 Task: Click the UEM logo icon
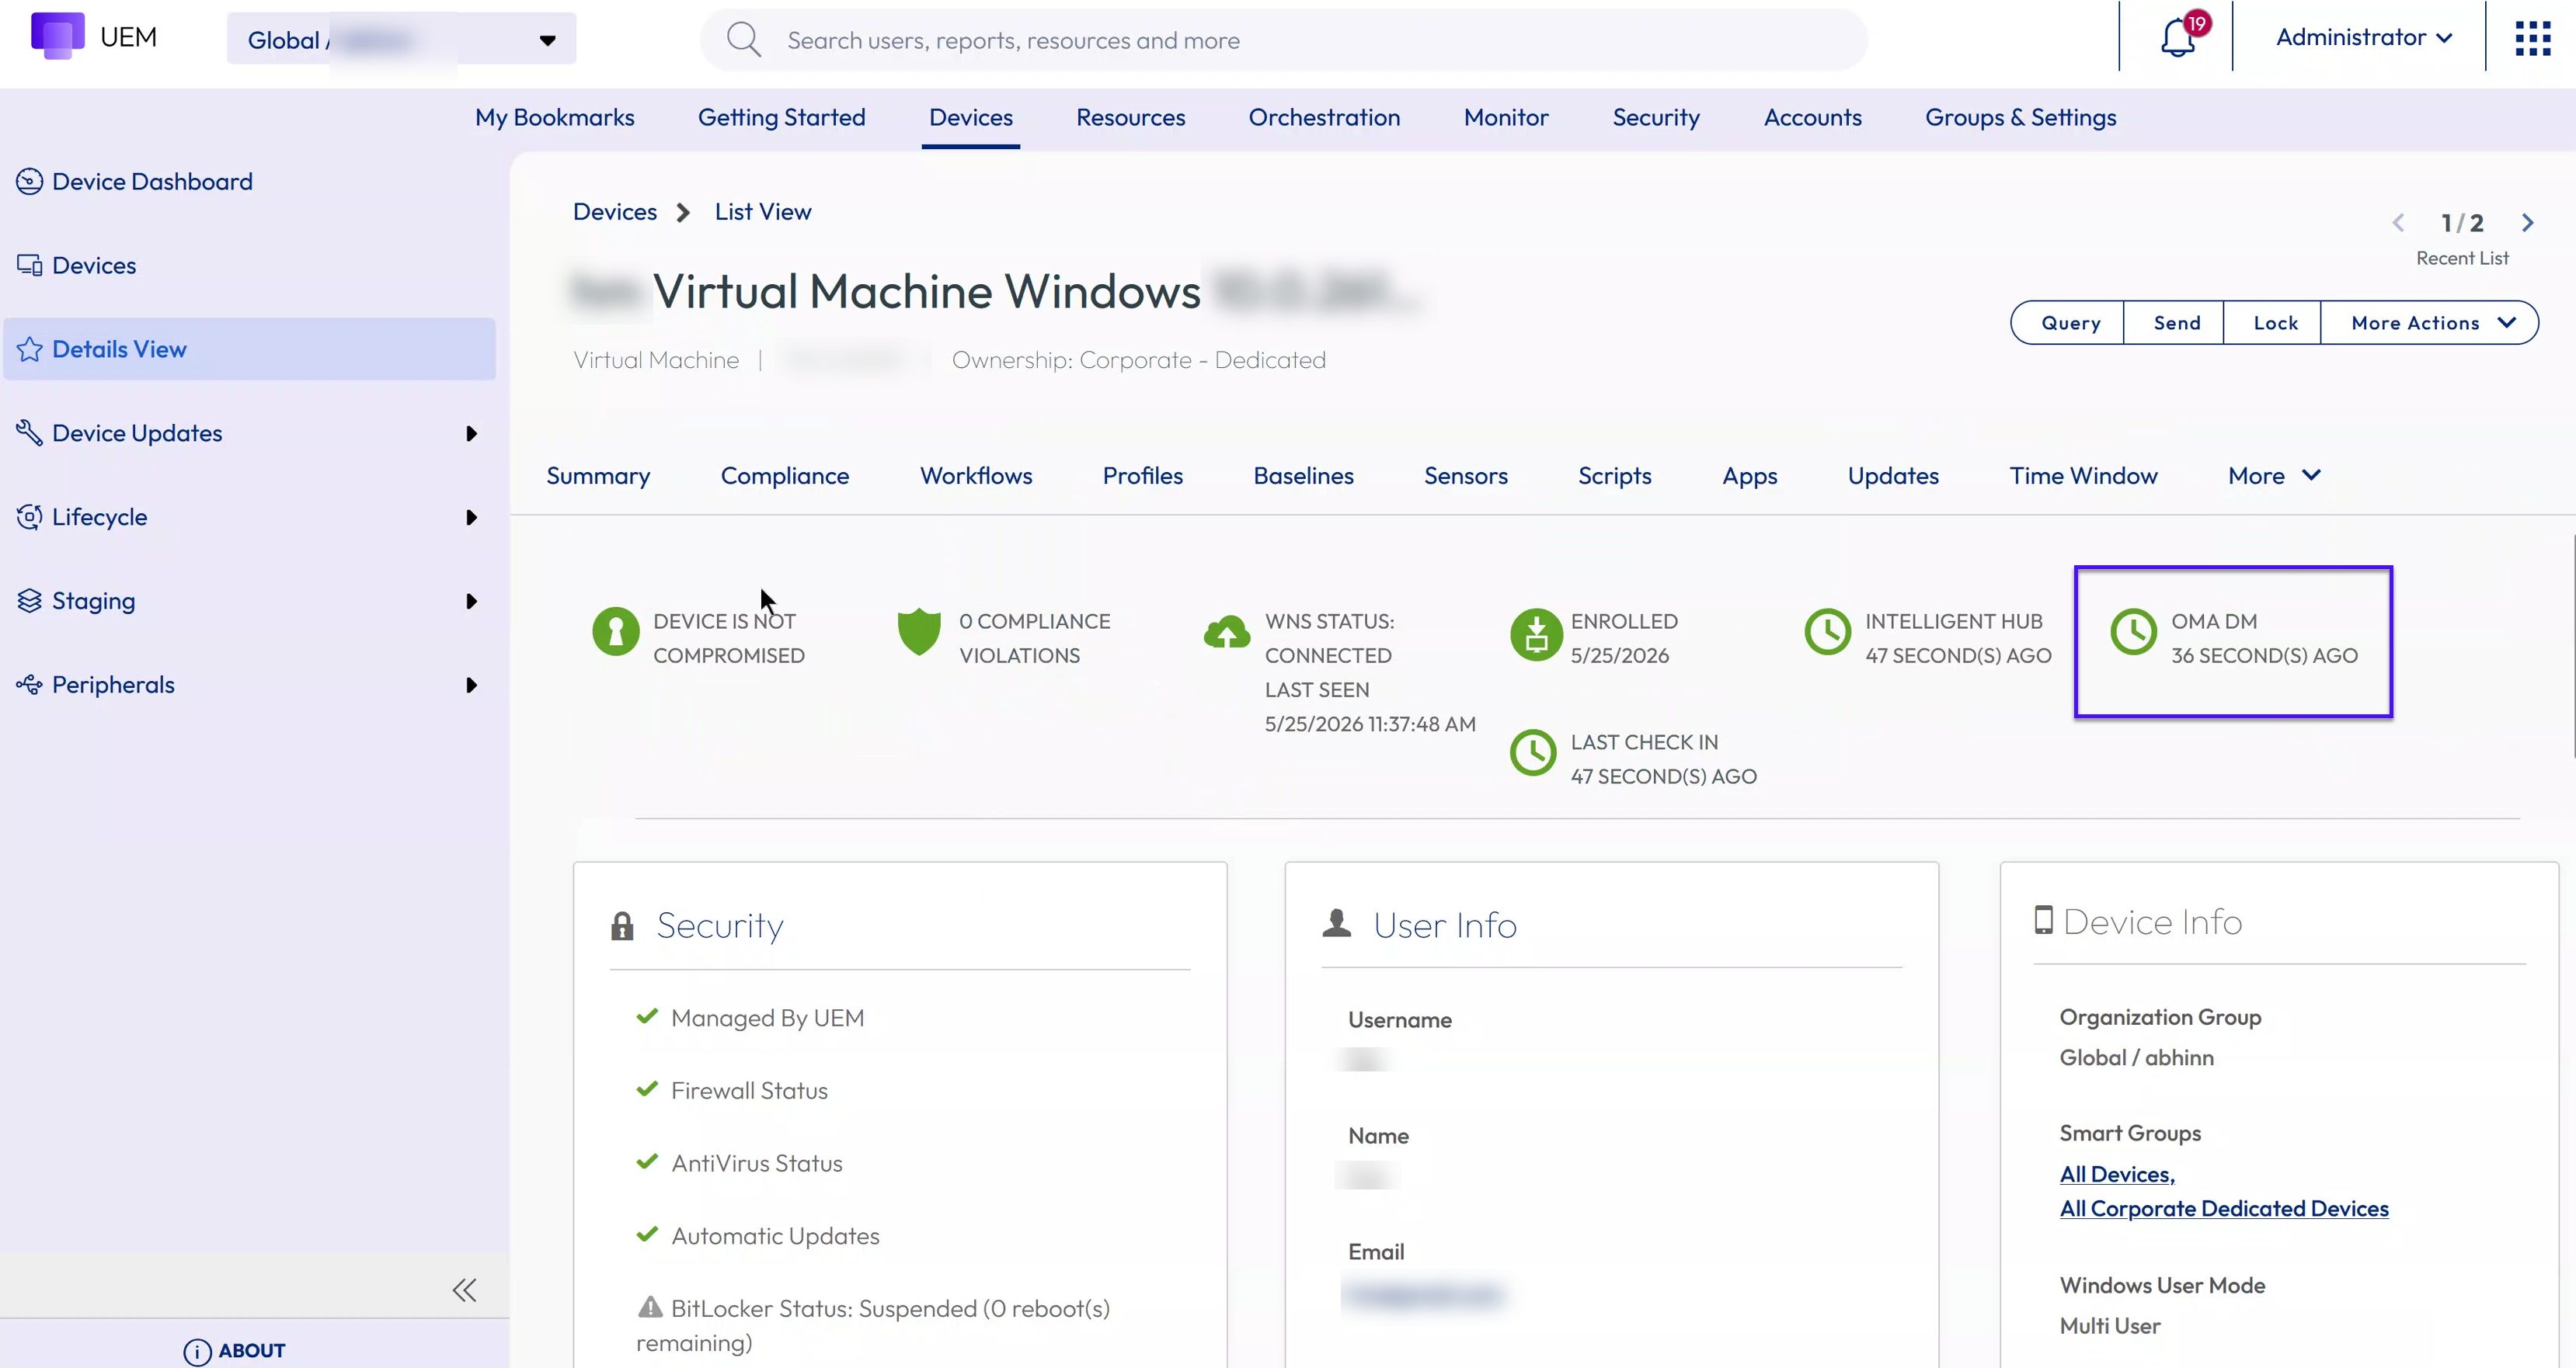coord(57,36)
